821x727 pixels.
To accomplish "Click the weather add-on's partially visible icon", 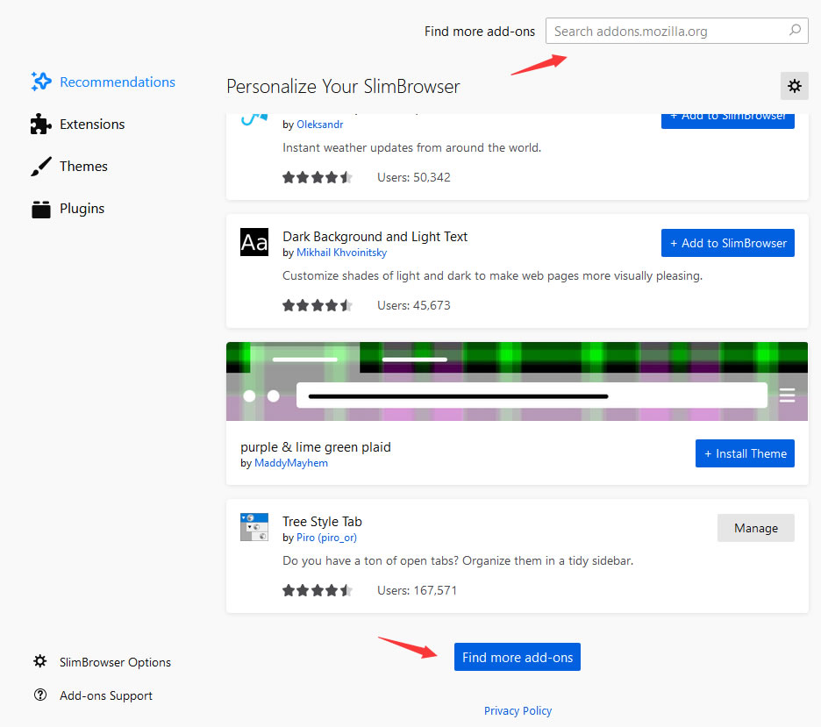I will (x=254, y=120).
